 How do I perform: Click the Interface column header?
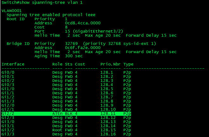[13, 64]
